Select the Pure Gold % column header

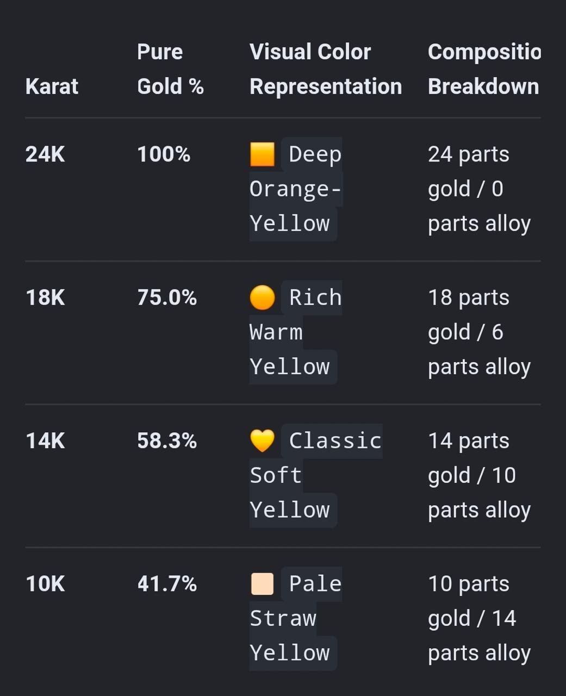point(170,69)
